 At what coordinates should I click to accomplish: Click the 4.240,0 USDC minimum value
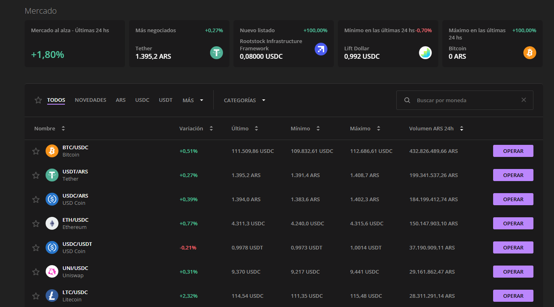pos(307,223)
